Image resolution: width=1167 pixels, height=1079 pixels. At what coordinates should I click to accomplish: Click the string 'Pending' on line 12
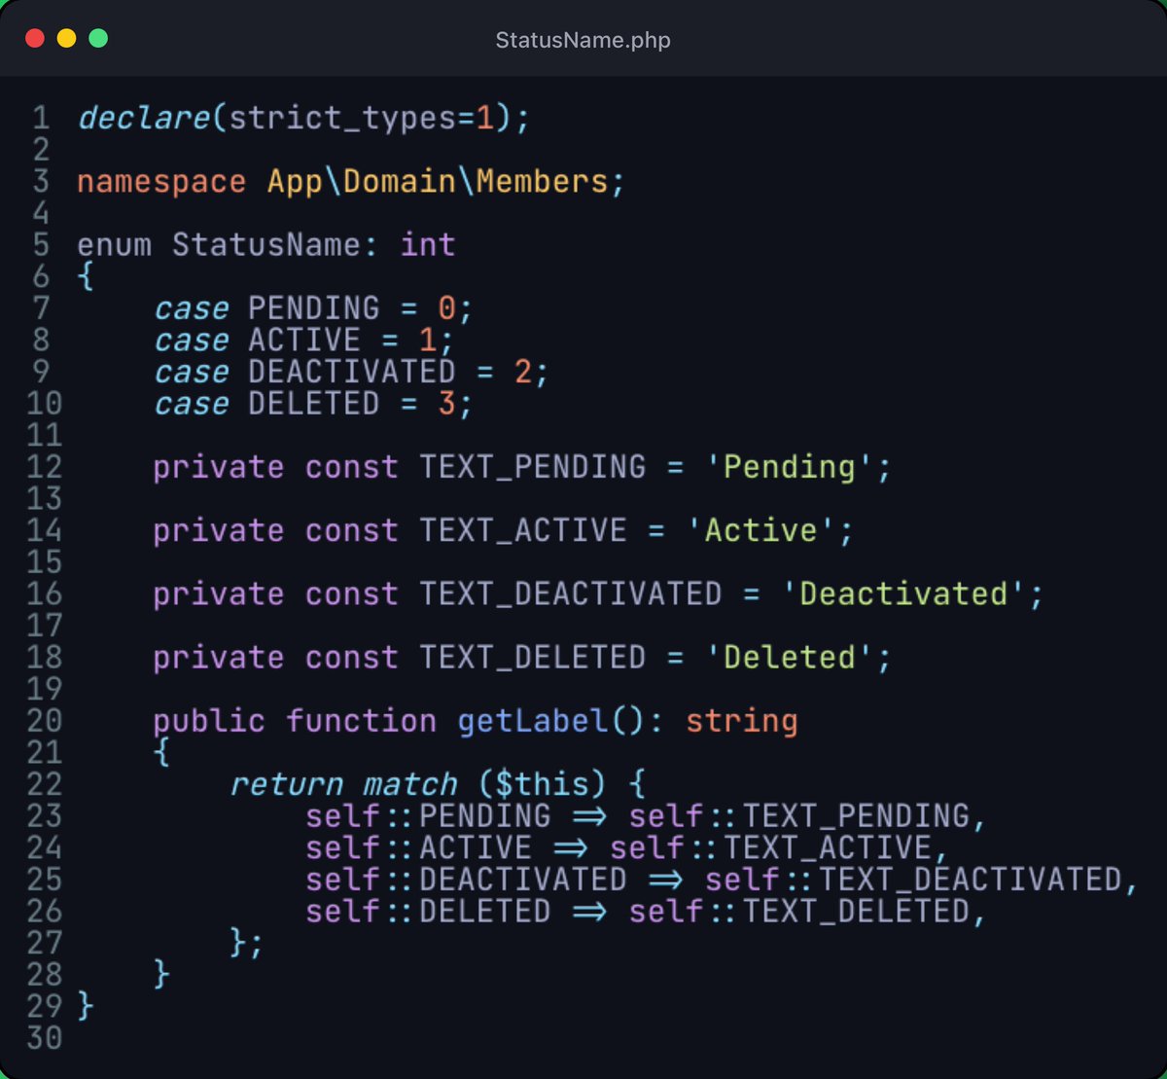click(790, 468)
